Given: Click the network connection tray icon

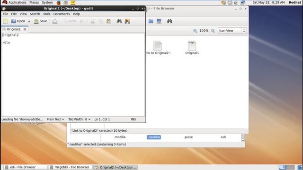Looking at the screenshot, I should (x=243, y=2).
